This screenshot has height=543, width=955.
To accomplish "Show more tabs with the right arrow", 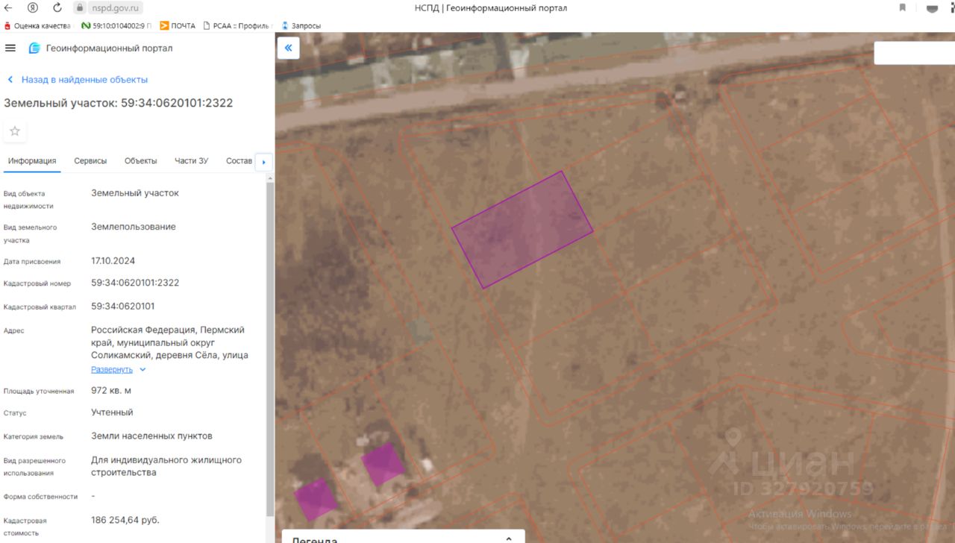I will [x=263, y=162].
